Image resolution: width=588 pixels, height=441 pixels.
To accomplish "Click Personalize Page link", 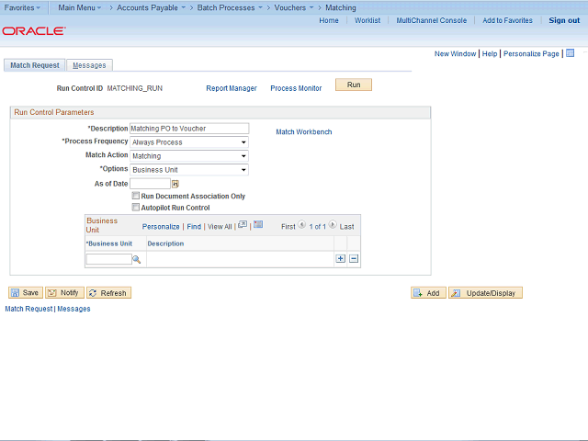I will (531, 53).
